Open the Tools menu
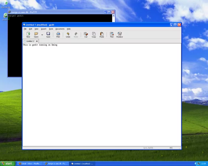 tap(51, 29)
